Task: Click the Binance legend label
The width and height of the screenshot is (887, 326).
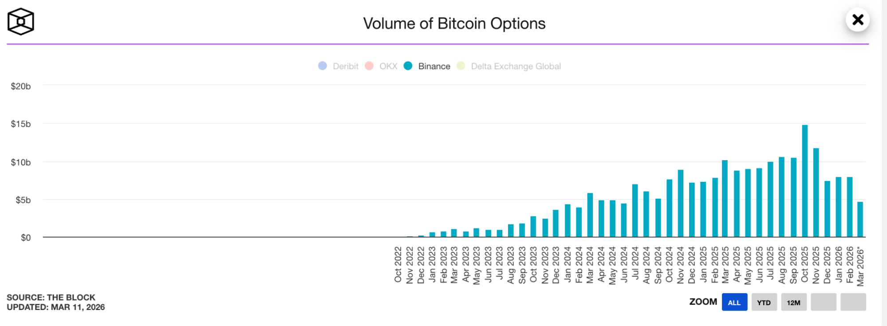Action: [x=434, y=67]
